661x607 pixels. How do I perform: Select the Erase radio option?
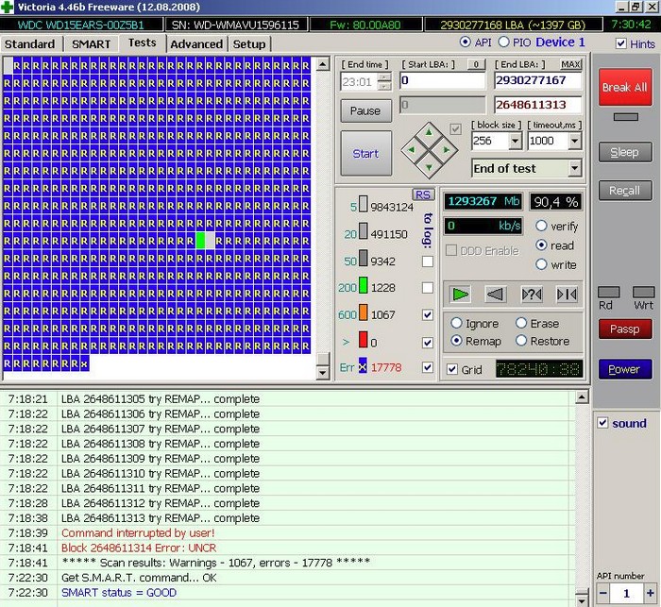pyautogui.click(x=521, y=323)
